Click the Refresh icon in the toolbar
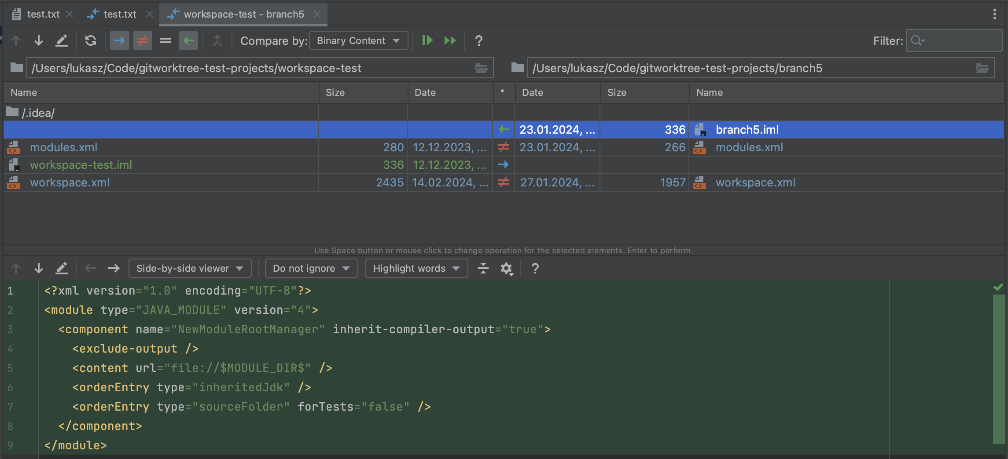Viewport: 1008px width, 459px height. pos(91,41)
